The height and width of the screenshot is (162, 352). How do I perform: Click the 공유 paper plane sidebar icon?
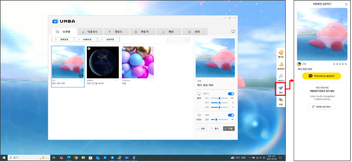tap(281, 88)
